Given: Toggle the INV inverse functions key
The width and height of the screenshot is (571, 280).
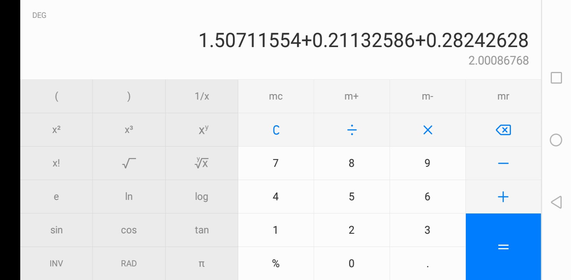Looking at the screenshot, I should click(x=56, y=263).
